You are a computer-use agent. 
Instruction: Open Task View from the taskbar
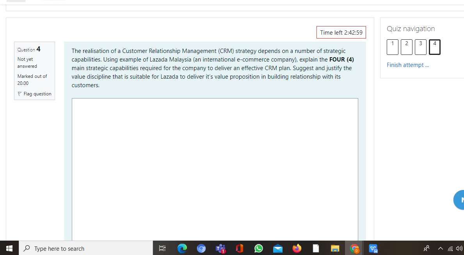click(x=162, y=248)
